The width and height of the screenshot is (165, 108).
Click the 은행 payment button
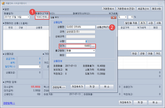[x=142, y=54]
